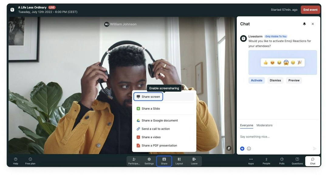End the live event
The width and height of the screenshot is (328, 177).
point(310,10)
